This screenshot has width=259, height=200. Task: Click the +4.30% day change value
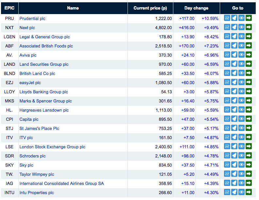click(211, 192)
